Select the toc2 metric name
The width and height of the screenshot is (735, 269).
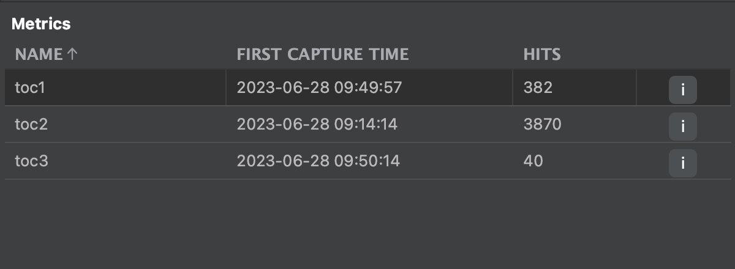click(x=31, y=125)
